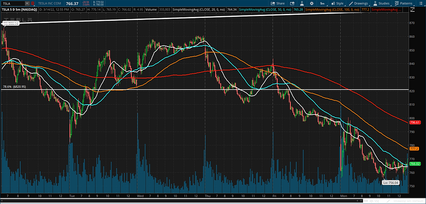Select the crosshair pointer icon at bottom

(x=371, y=201)
